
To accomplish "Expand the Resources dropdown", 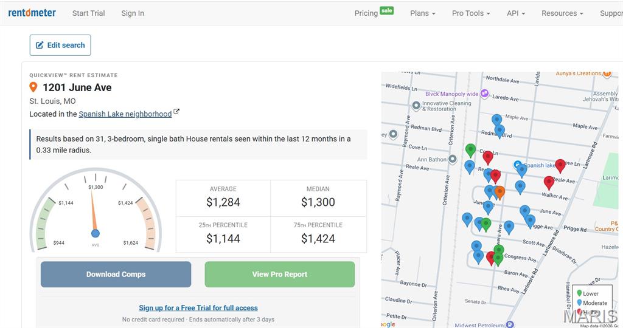I will pyautogui.click(x=562, y=13).
